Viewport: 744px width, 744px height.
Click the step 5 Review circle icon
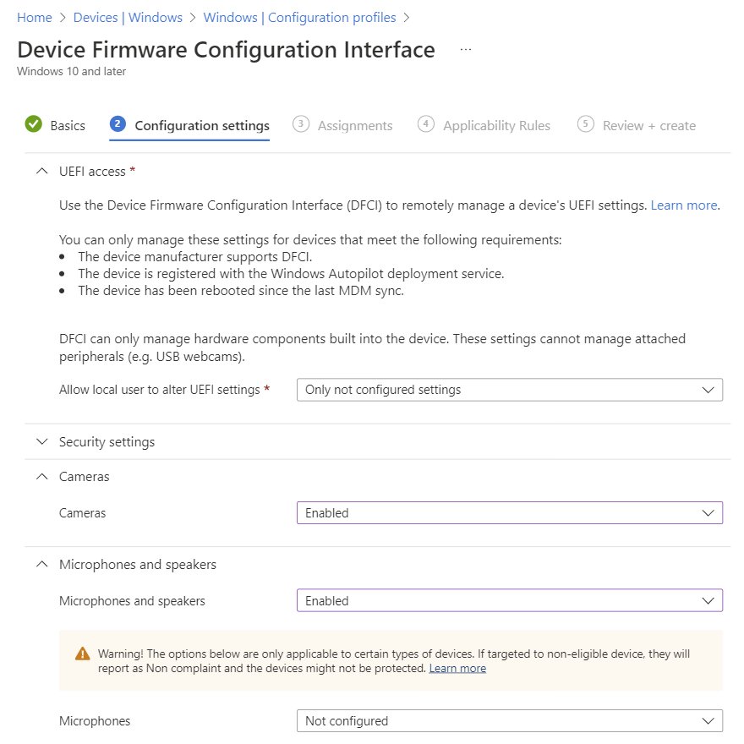coord(585,124)
